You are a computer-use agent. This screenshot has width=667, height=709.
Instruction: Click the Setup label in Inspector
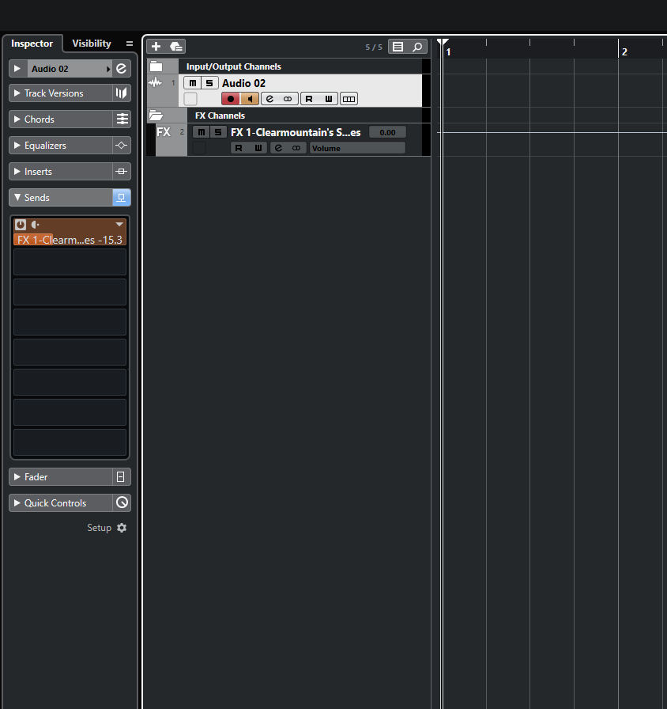(99, 528)
